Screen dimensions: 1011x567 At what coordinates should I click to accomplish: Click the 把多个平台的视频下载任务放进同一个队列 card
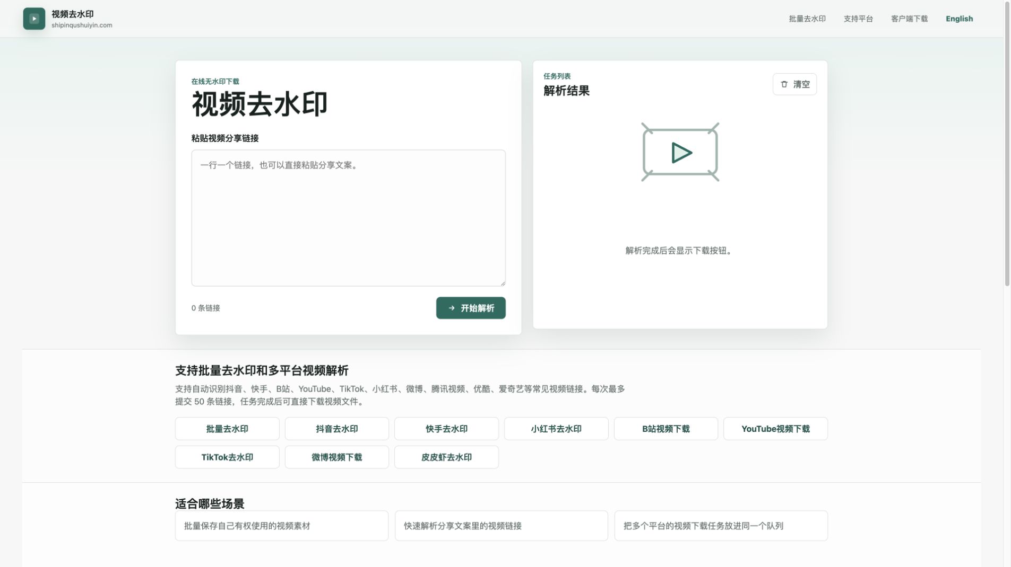click(721, 526)
